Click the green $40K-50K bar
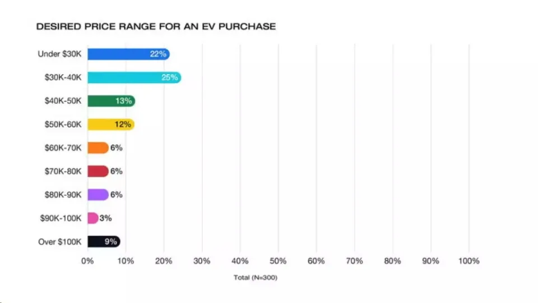Image resolution: width=538 pixels, height=303 pixels. tap(111, 101)
